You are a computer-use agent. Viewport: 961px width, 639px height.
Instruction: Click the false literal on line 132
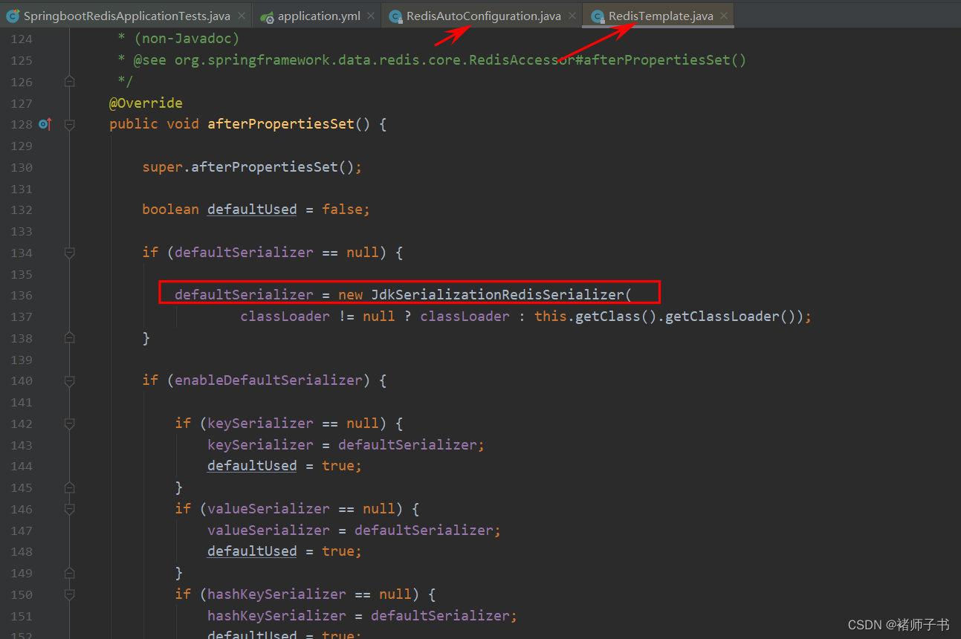pos(342,210)
